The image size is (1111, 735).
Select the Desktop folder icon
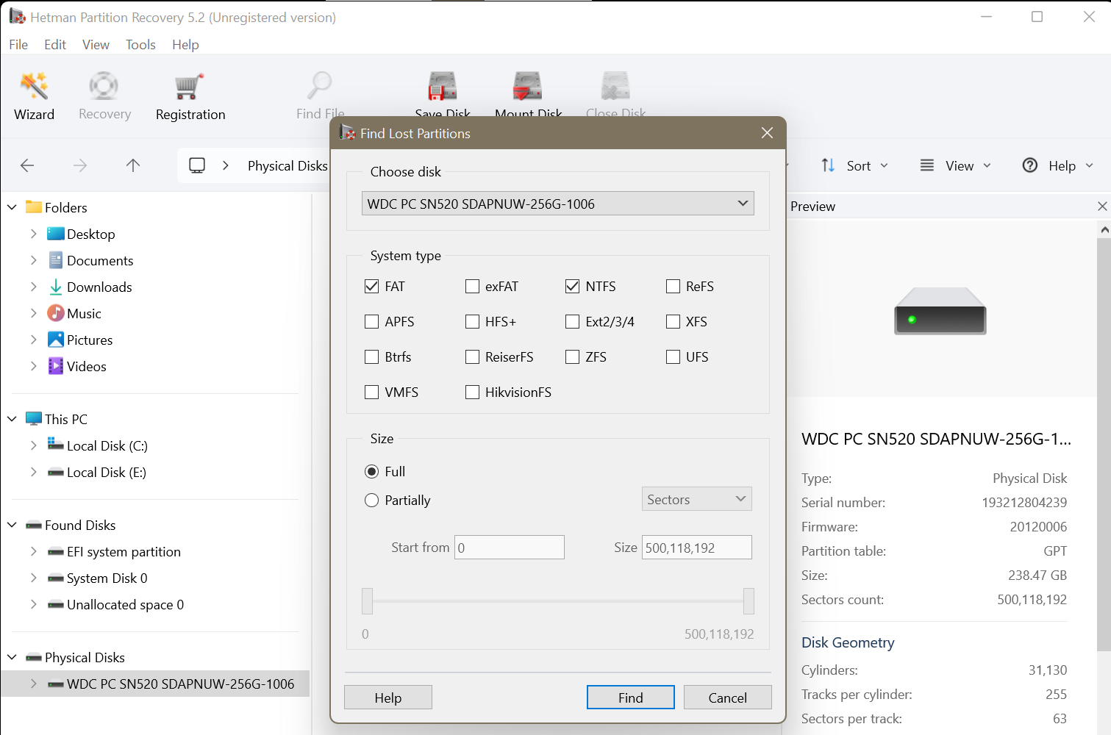[x=56, y=234]
